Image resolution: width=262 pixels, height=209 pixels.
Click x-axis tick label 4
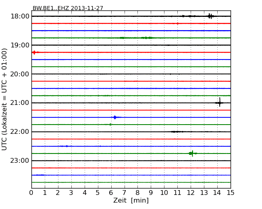(x=85, y=193)
